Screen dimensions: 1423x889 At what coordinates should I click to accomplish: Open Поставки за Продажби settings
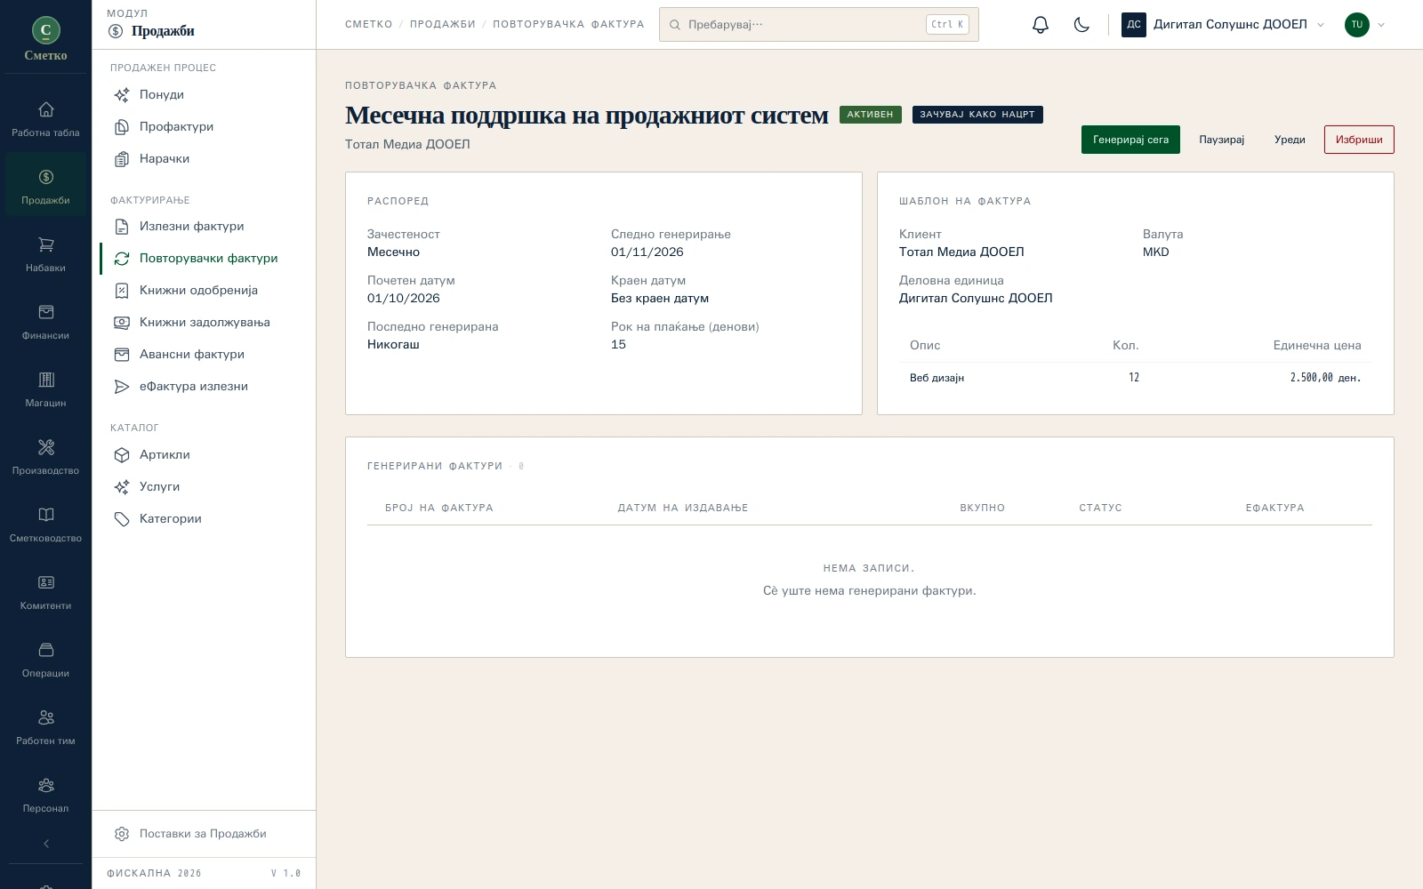click(x=204, y=834)
